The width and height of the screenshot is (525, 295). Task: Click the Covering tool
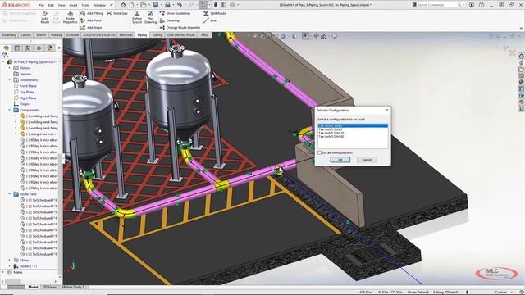point(170,20)
